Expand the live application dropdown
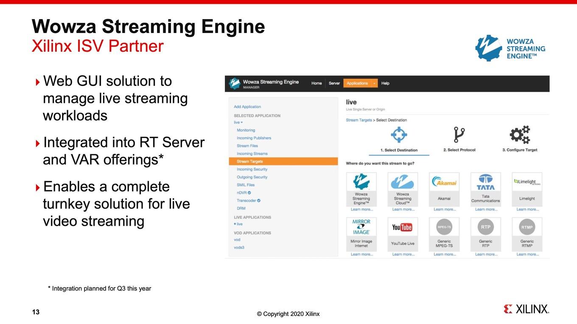 coord(238,122)
